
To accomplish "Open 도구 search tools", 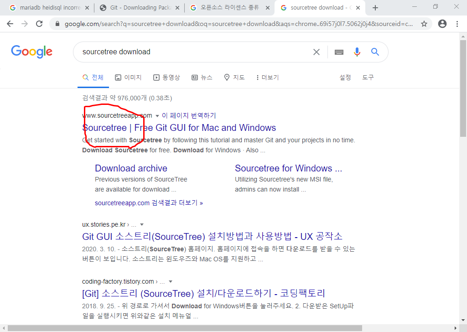I will 368,78.
